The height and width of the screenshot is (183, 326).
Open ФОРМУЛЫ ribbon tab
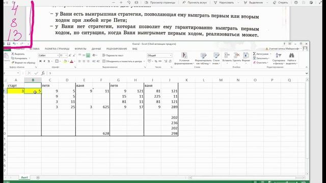80,49
